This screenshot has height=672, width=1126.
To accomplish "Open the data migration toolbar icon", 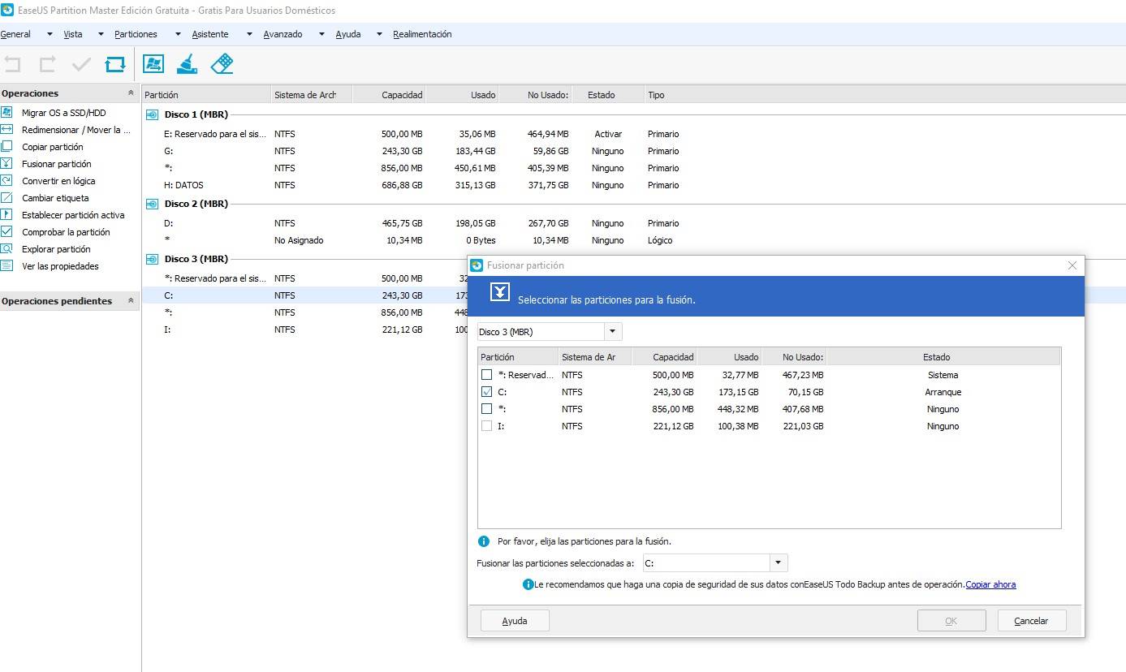I will click(x=153, y=64).
